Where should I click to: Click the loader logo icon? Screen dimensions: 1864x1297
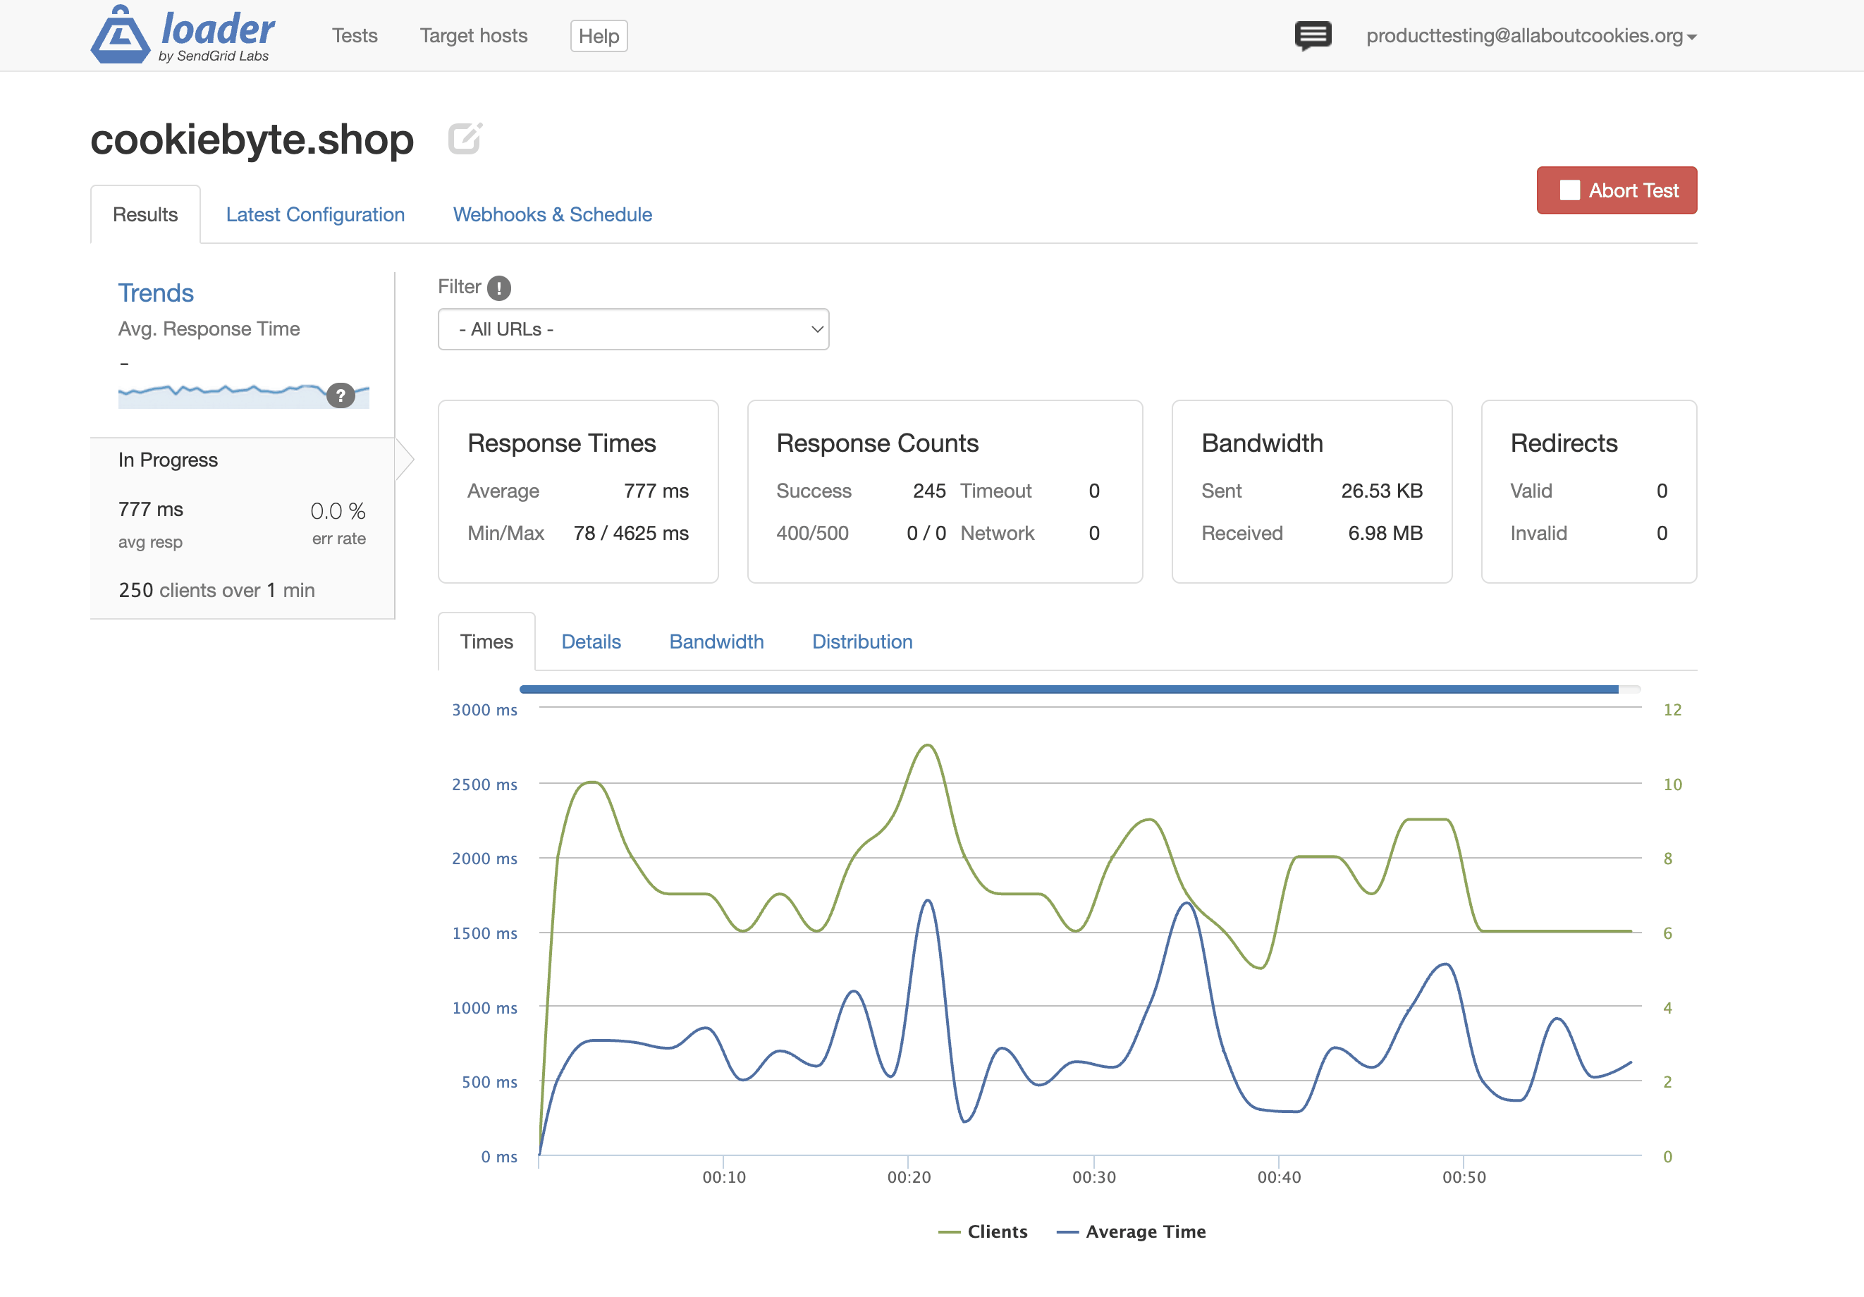120,35
